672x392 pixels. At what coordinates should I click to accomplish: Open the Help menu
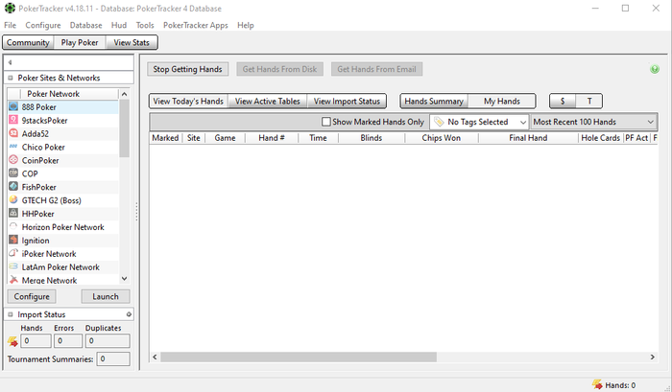(246, 25)
